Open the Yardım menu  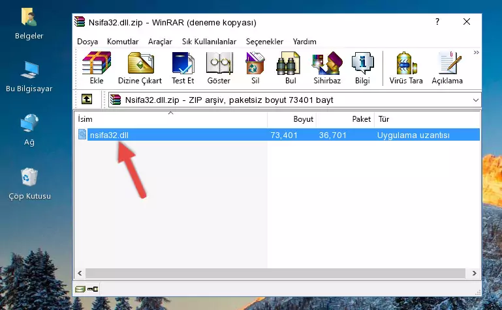click(x=304, y=42)
